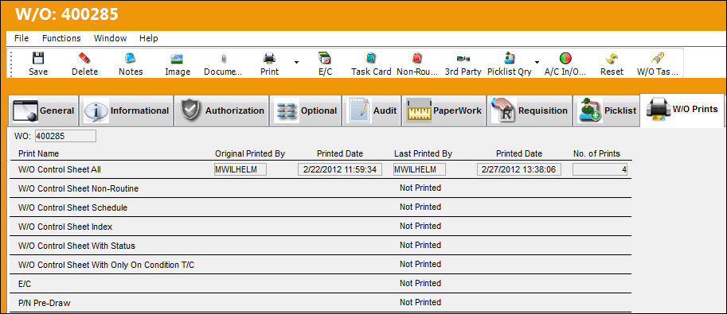Open Notes from the toolbar
This screenshot has width=727, height=314.
pyautogui.click(x=131, y=58)
